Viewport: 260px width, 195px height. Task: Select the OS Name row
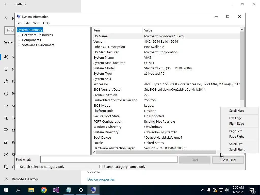point(166,36)
